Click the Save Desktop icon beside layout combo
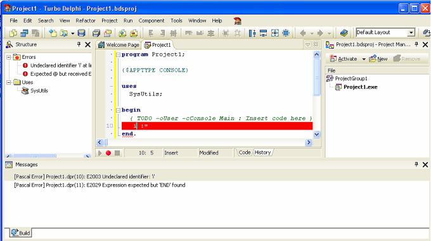 (427, 33)
